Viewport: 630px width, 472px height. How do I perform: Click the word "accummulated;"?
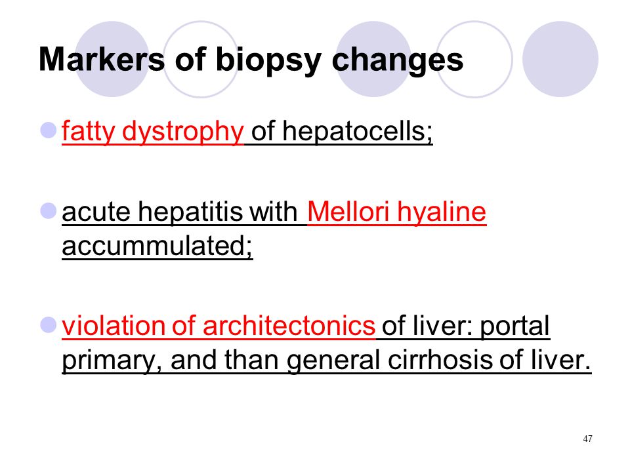coord(157,246)
